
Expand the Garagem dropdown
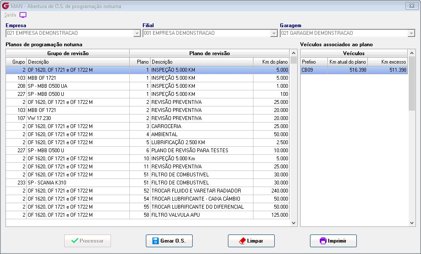[411, 33]
